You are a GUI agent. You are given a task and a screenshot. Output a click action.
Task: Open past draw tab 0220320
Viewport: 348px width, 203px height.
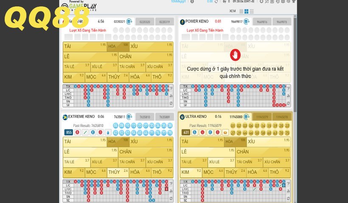[x=145, y=22]
